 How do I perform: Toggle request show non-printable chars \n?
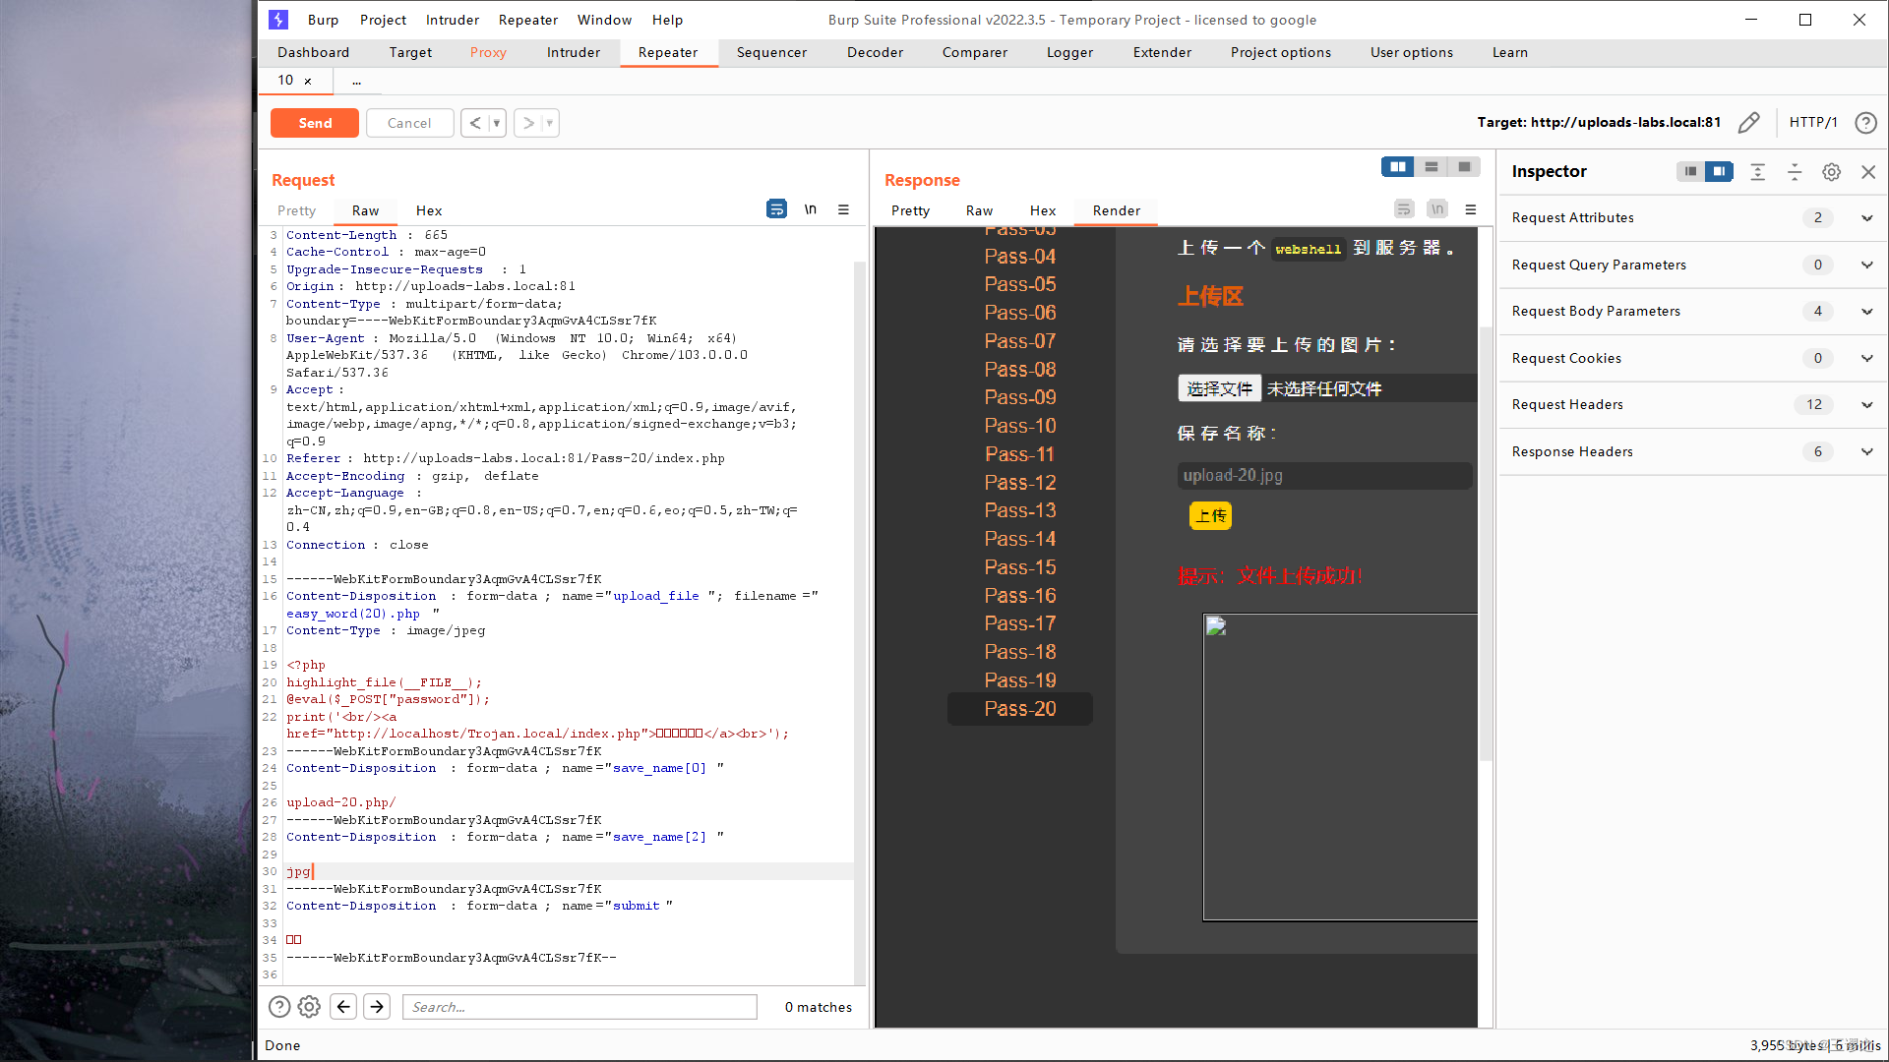tap(811, 209)
